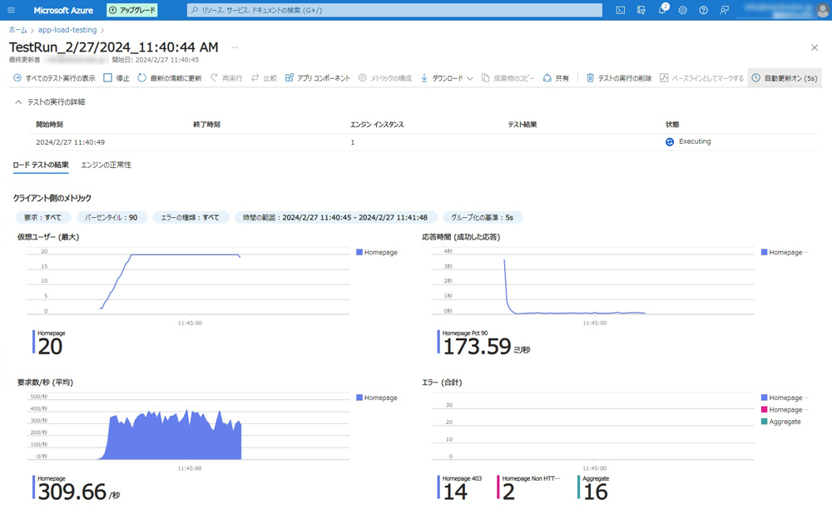Screen dimensions: 832x514
Task: Open the 時間の範囲 time range filter
Action: pyautogui.click(x=335, y=217)
